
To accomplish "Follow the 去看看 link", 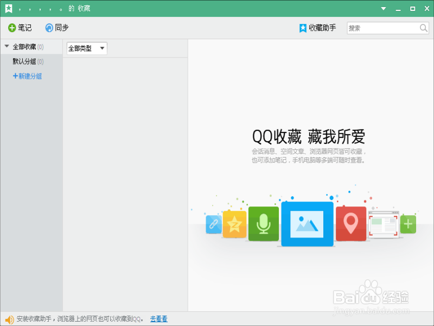I will 158,319.
